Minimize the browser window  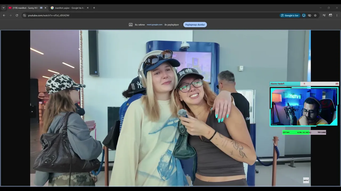pos(320,8)
